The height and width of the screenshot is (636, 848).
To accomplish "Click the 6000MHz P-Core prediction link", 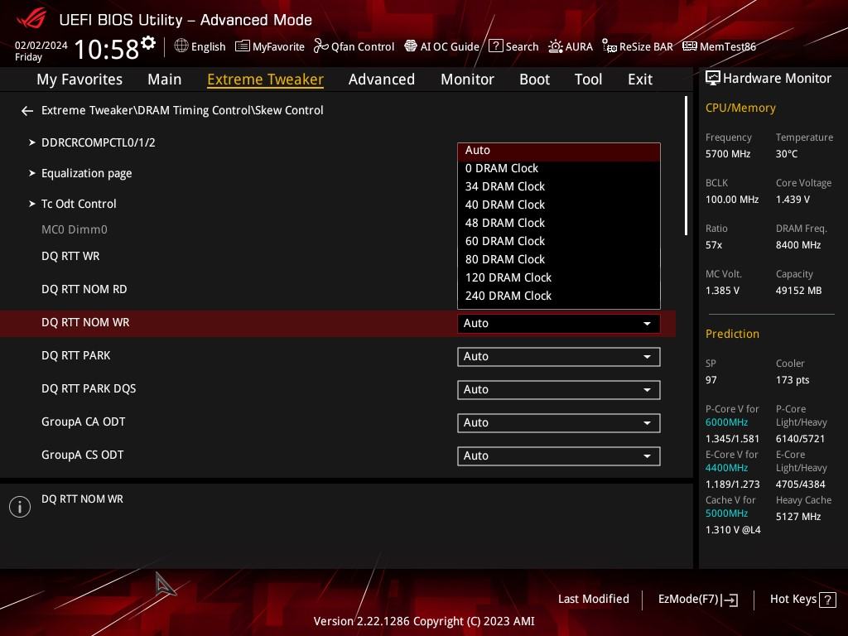I will point(727,422).
